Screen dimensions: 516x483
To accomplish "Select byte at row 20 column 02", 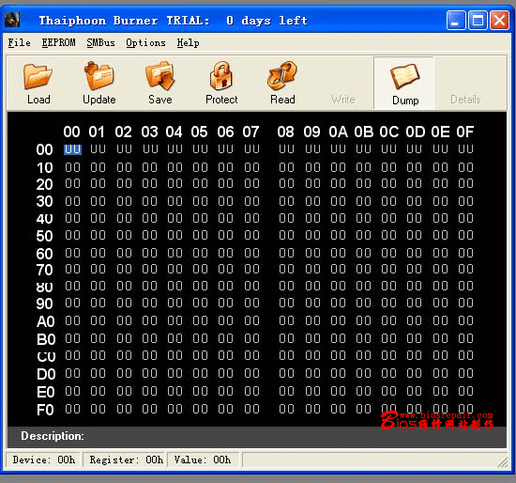I will click(x=124, y=183).
